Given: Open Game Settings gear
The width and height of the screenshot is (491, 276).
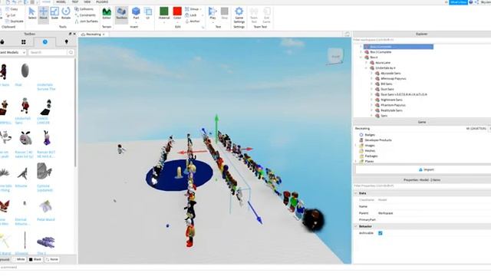Looking at the screenshot, I should pos(239,15).
